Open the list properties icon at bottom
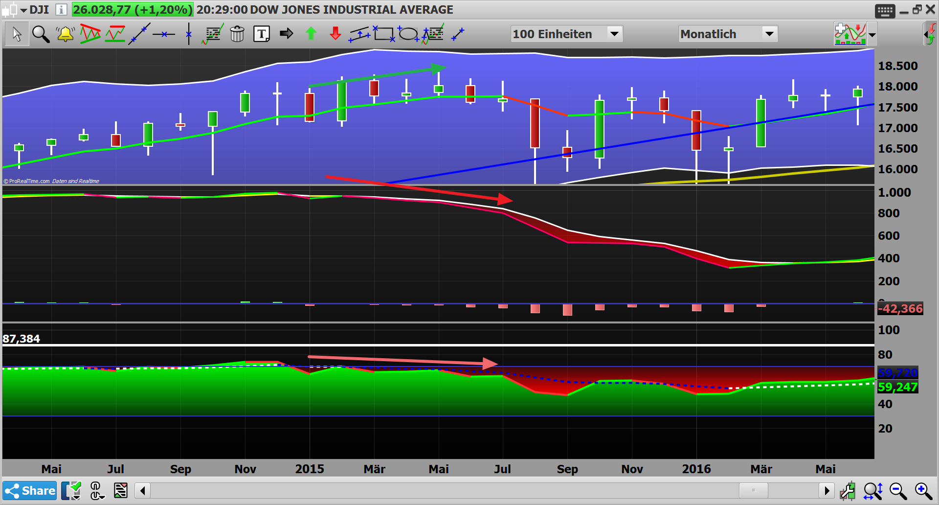 click(x=120, y=490)
